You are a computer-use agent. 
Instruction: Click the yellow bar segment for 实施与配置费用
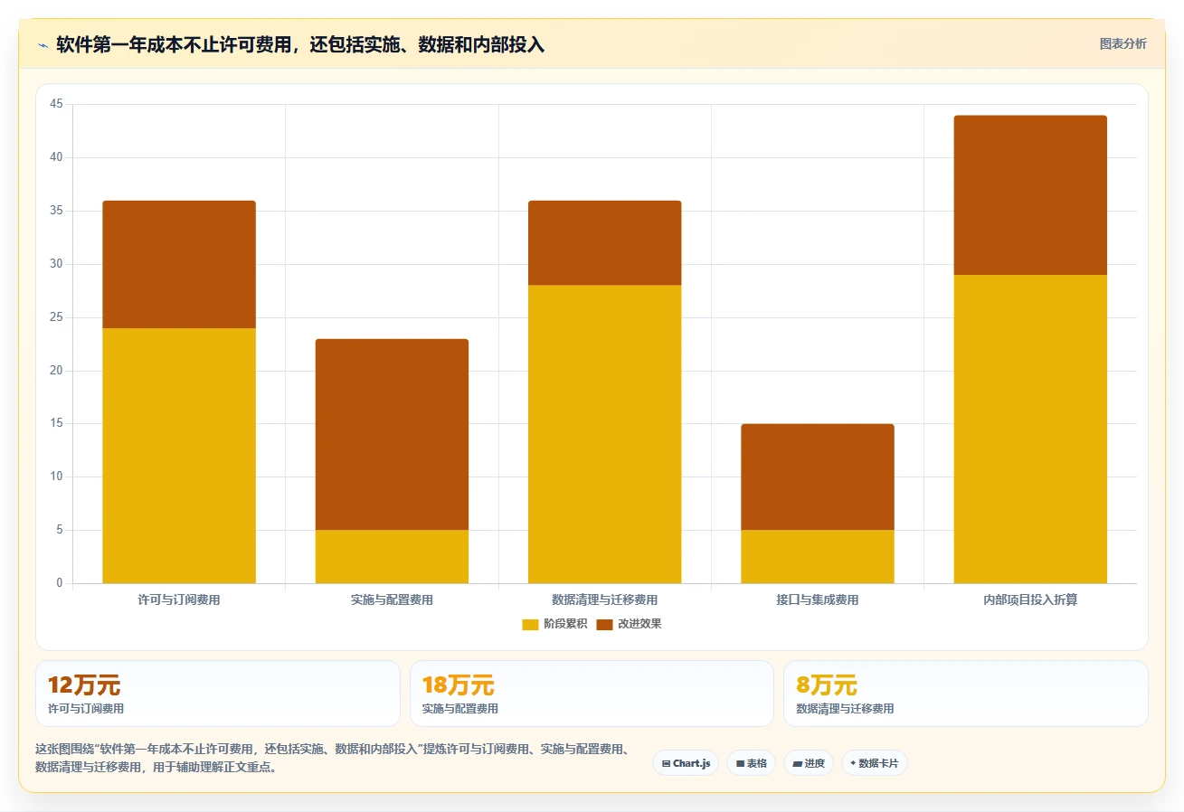[392, 557]
